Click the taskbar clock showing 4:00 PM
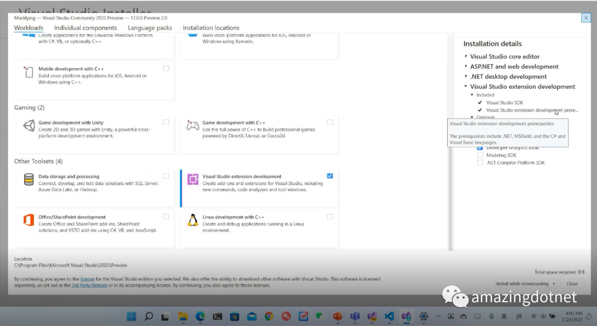Screen dimensions: 597x326 click(572, 317)
